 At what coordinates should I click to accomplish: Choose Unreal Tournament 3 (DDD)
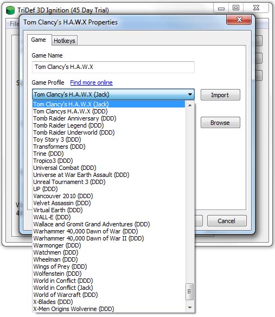pyautogui.click(x=109, y=182)
